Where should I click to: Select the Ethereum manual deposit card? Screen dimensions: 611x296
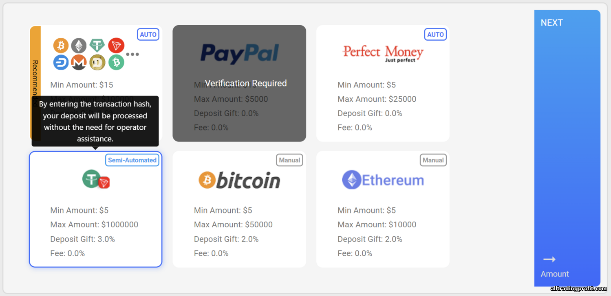[383, 209]
